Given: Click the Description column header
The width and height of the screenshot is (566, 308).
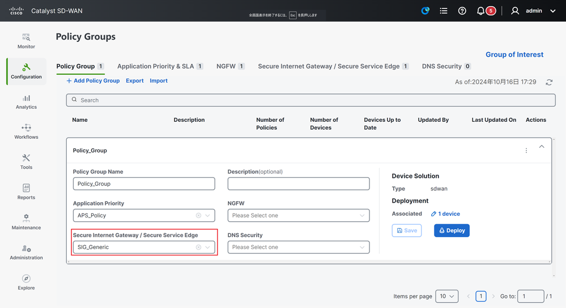Looking at the screenshot, I should tap(189, 119).
